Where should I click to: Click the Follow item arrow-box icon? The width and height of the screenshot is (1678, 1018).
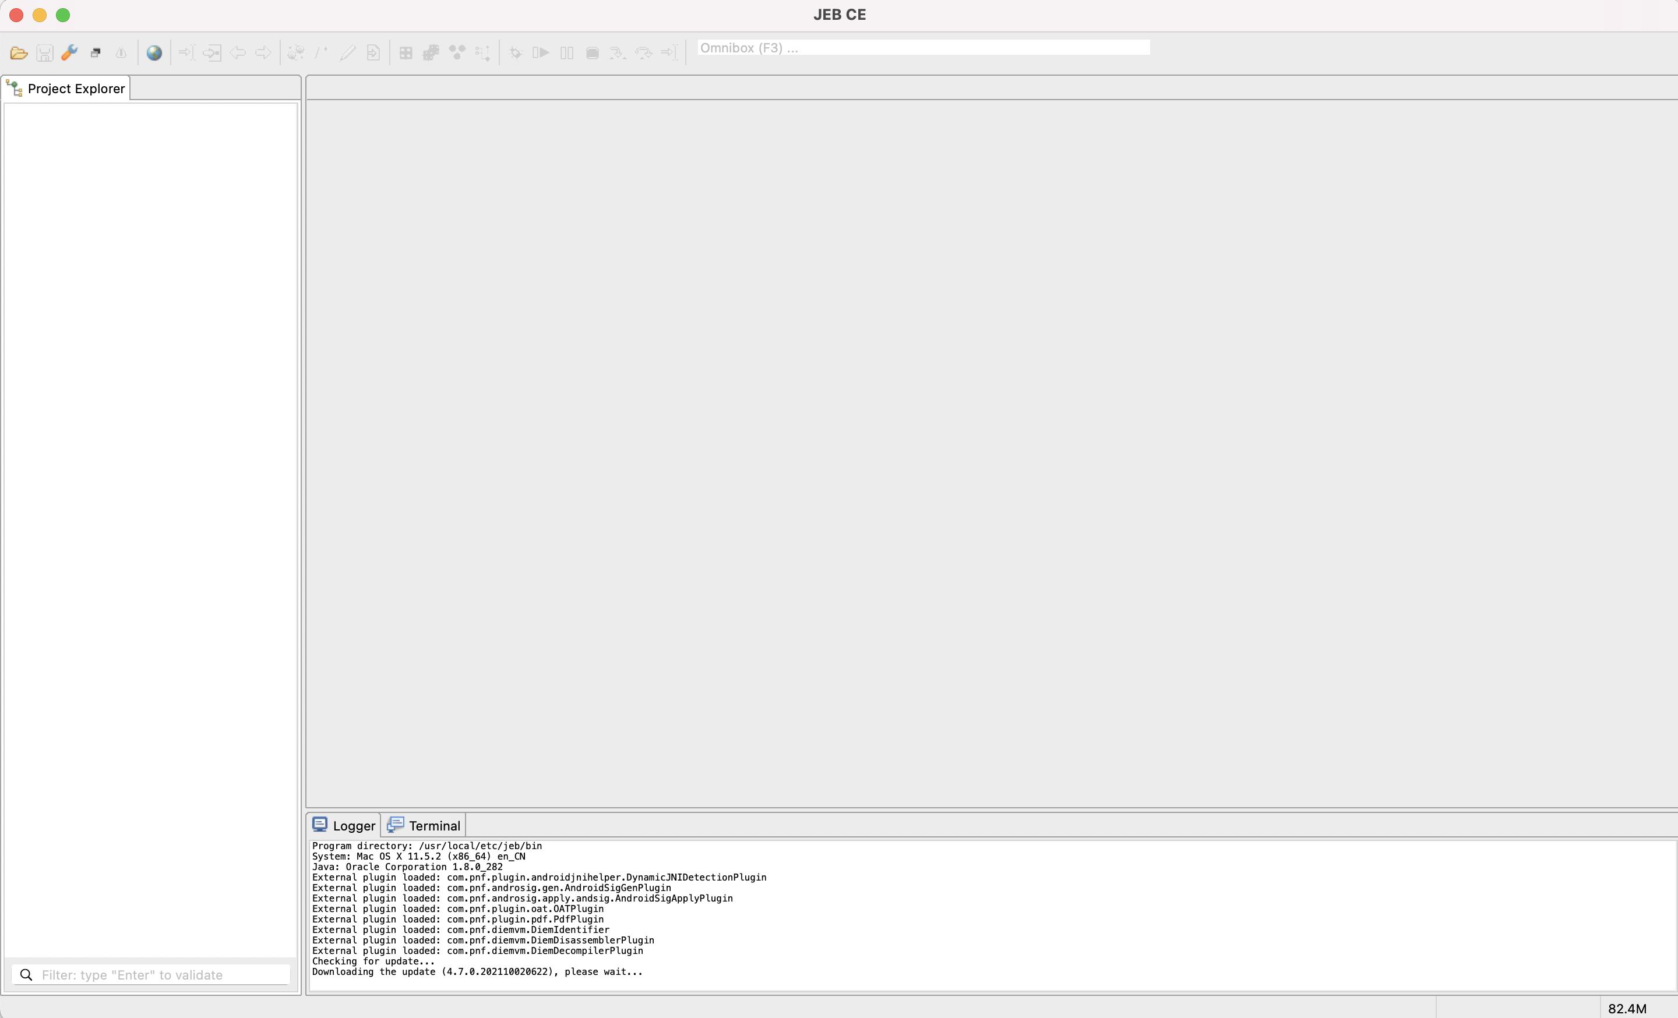coord(212,52)
